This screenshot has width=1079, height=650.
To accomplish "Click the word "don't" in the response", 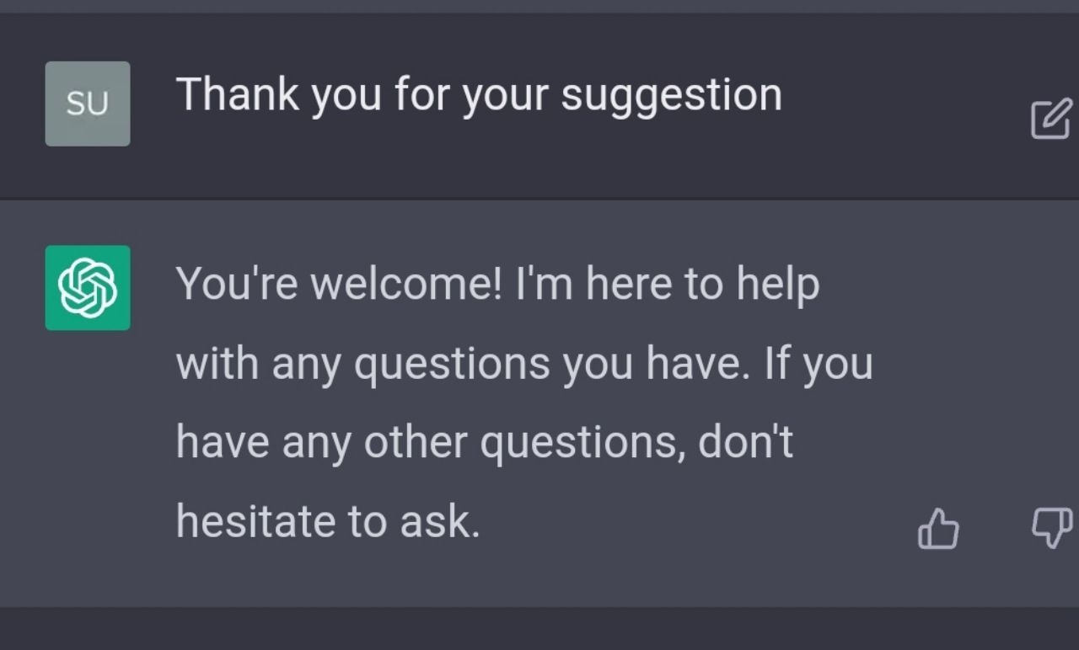I will click(745, 443).
